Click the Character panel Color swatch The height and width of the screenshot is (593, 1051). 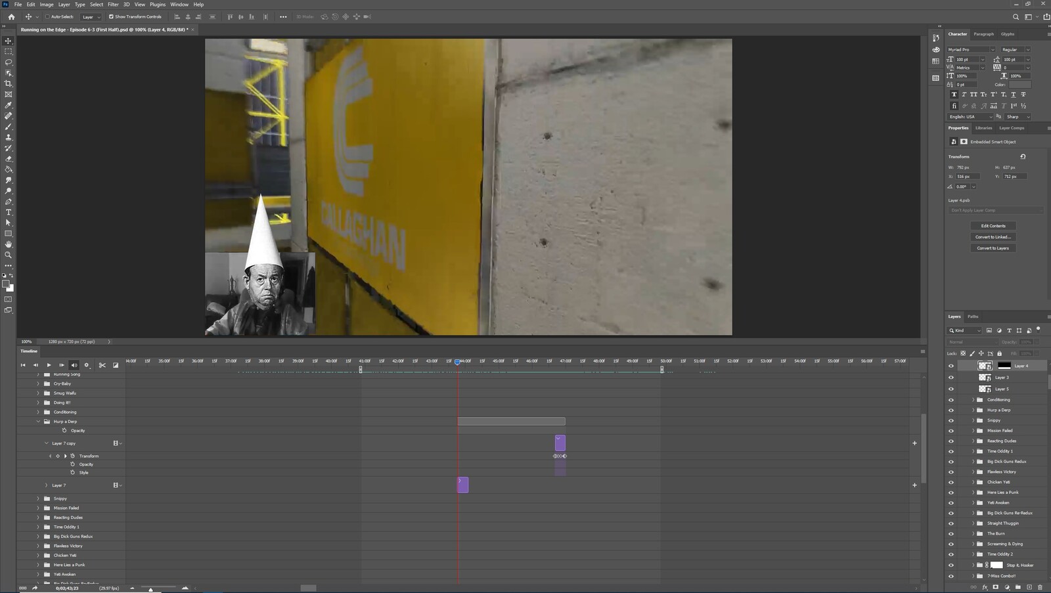1020,85
